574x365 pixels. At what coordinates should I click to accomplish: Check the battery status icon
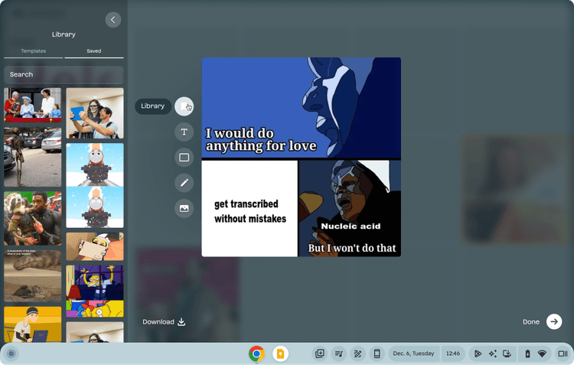click(x=527, y=354)
